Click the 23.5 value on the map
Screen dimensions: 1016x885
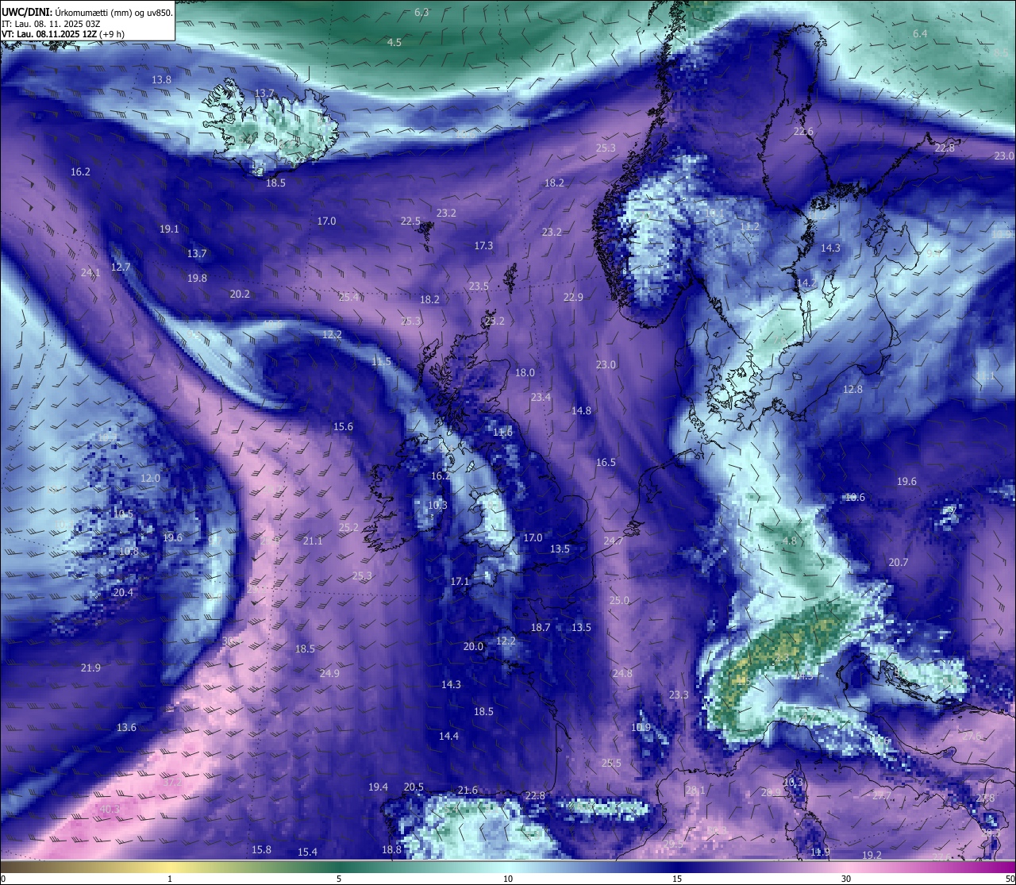(x=479, y=286)
